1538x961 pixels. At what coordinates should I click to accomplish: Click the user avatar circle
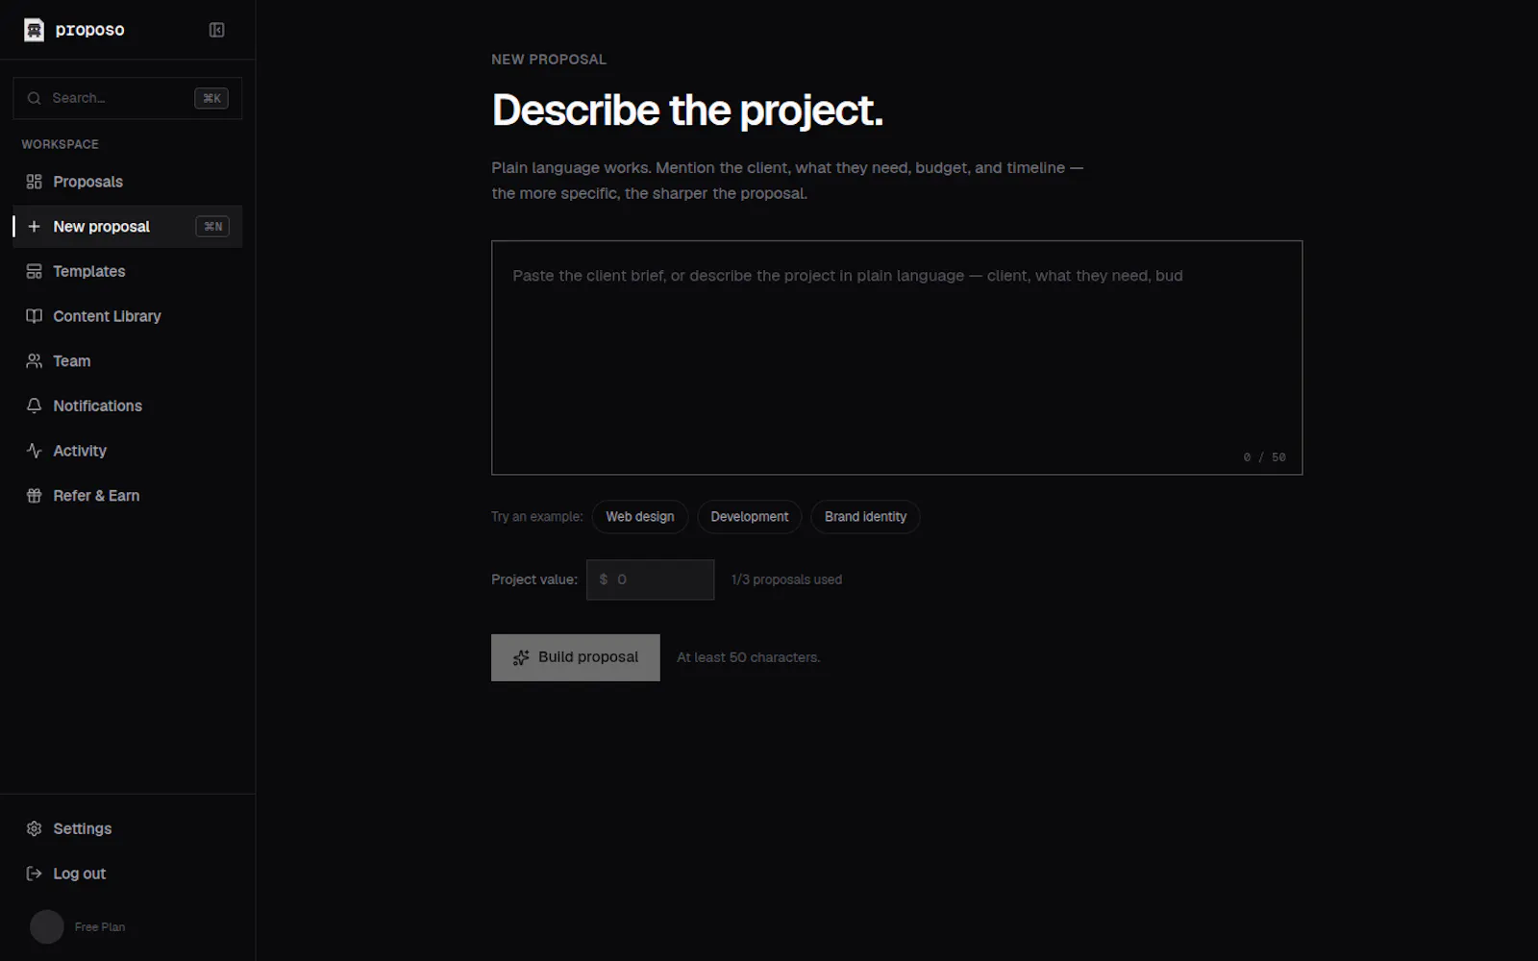[47, 926]
